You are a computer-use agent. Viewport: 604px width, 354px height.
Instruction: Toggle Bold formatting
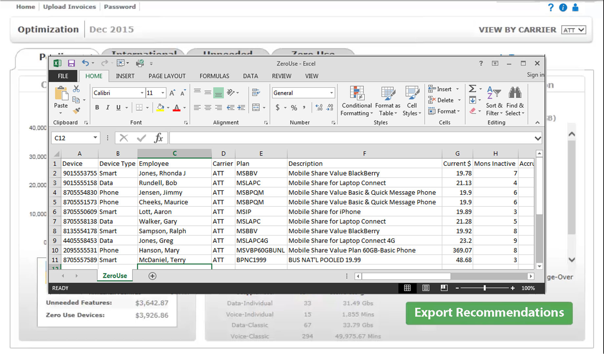(97, 108)
